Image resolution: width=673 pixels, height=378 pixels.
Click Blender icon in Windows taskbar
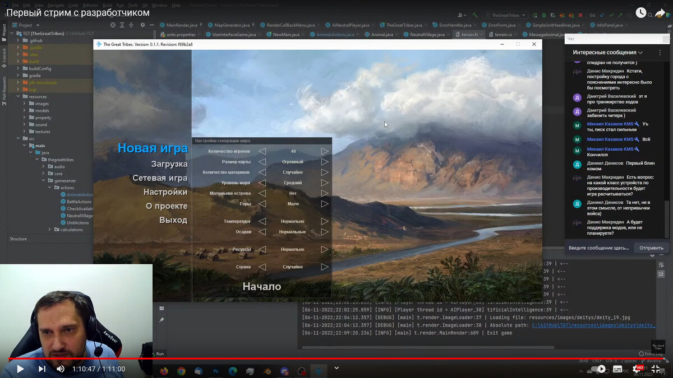click(x=267, y=371)
